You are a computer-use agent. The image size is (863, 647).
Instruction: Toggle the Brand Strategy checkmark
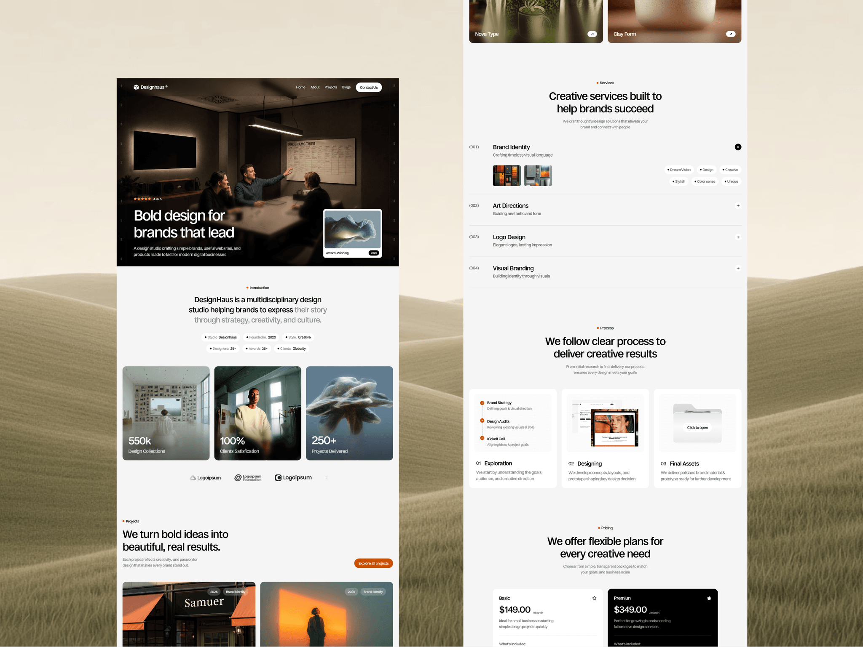[x=482, y=403]
